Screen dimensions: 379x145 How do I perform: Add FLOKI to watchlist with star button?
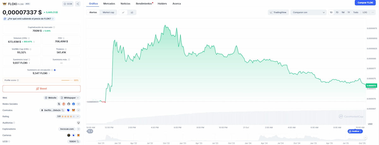[x=68, y=4]
